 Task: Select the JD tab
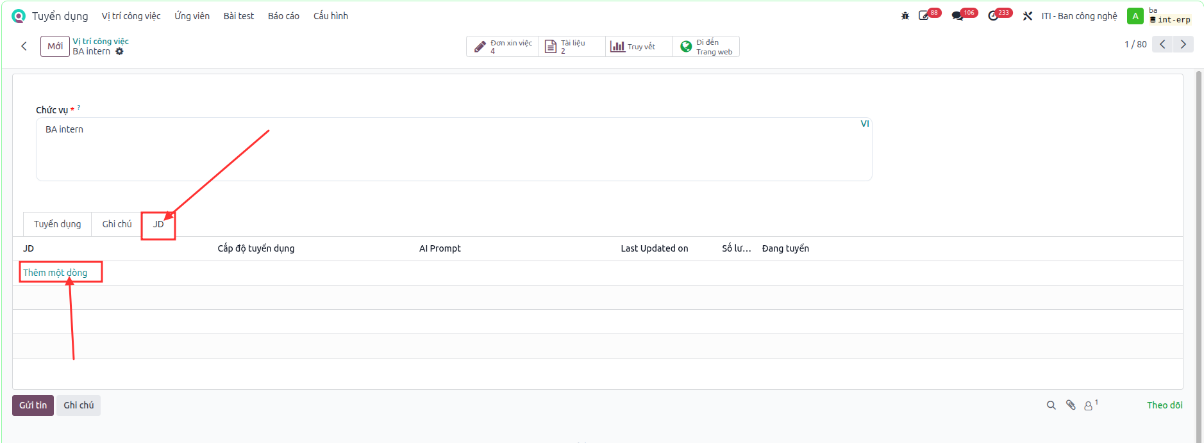coord(158,224)
